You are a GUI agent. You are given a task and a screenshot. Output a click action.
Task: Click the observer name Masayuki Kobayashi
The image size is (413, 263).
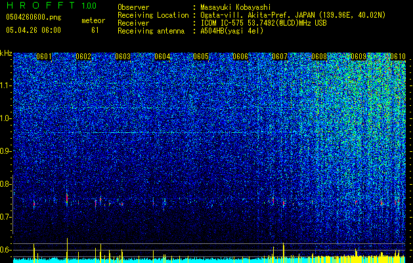236,7
